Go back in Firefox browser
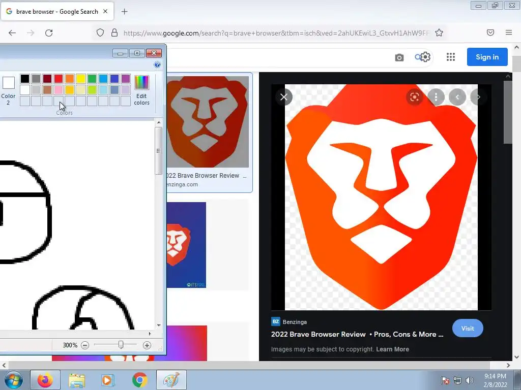521x390 pixels. click(x=12, y=32)
